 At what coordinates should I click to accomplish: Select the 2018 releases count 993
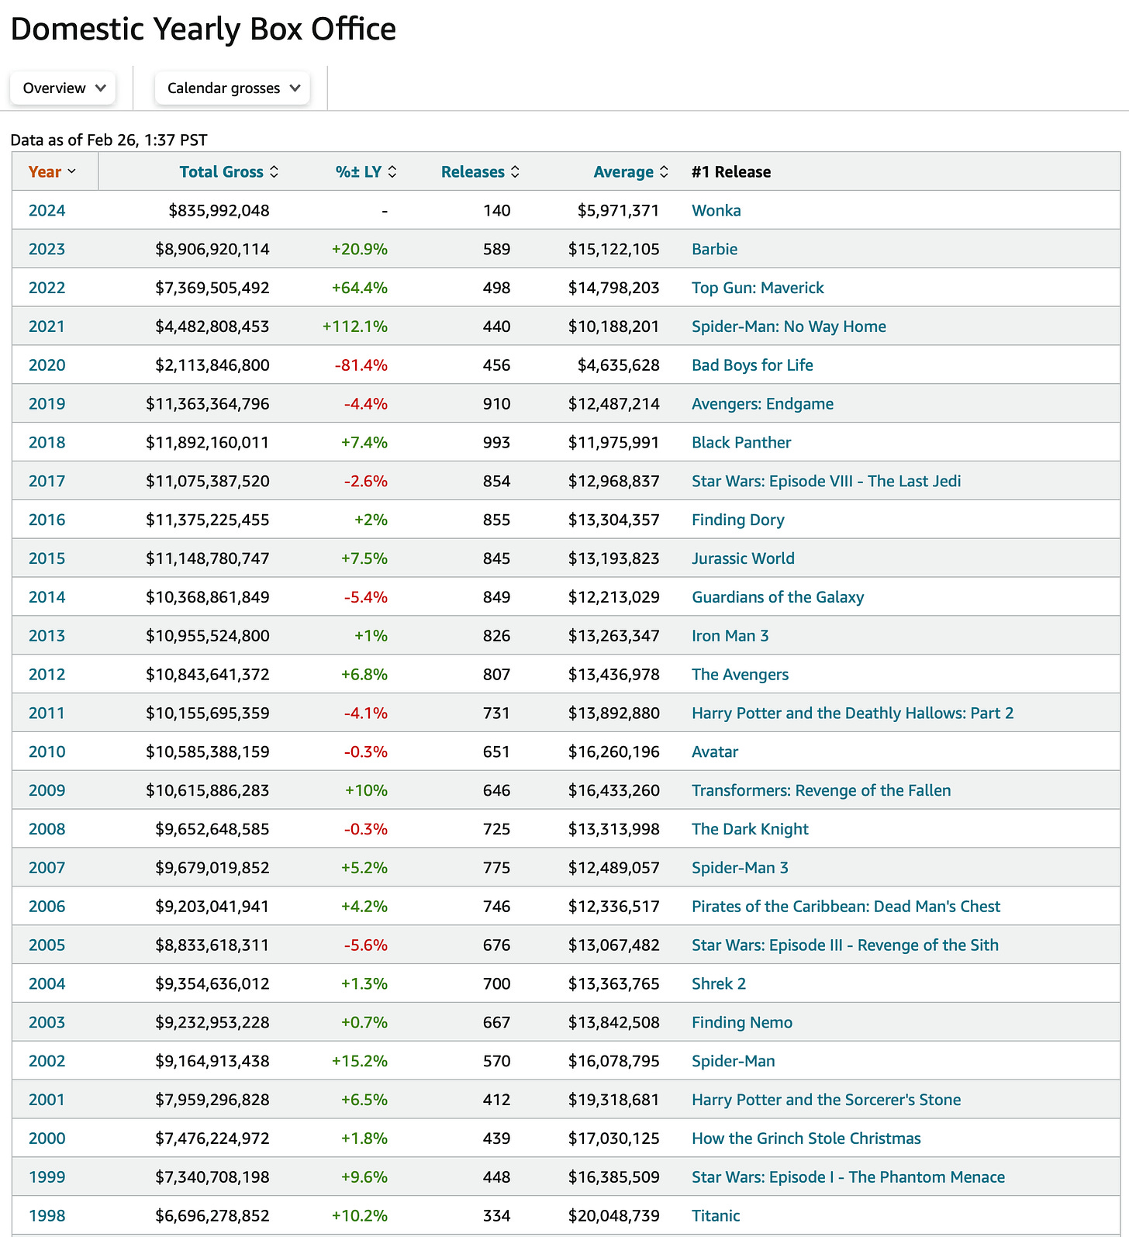point(496,443)
